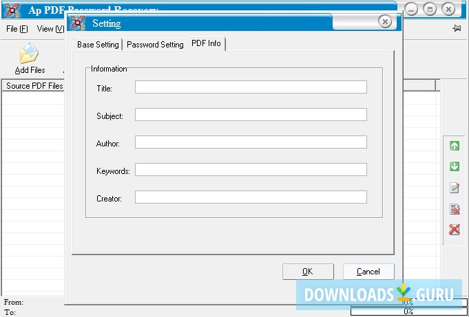Click the Add Files label
469x317 pixels.
(30, 70)
